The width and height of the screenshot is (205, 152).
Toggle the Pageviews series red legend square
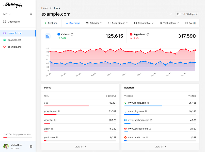(131, 34)
